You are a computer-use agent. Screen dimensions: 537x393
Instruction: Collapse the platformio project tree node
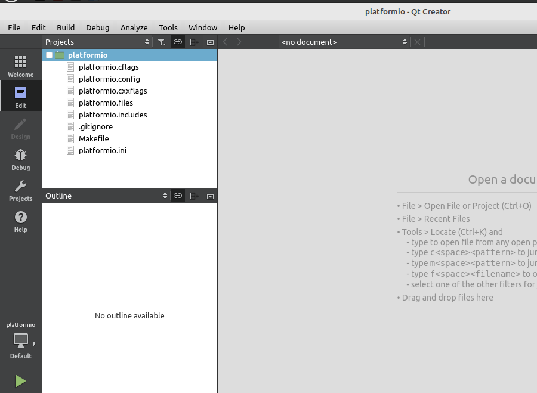pyautogui.click(x=49, y=55)
